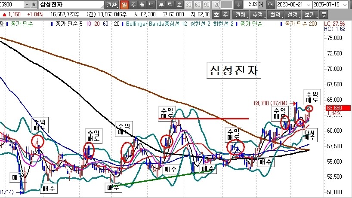Image resolution: width=352 pixels, height=198 pixels.
Task: Click the 5 moving average legend value
Action: 81,24
